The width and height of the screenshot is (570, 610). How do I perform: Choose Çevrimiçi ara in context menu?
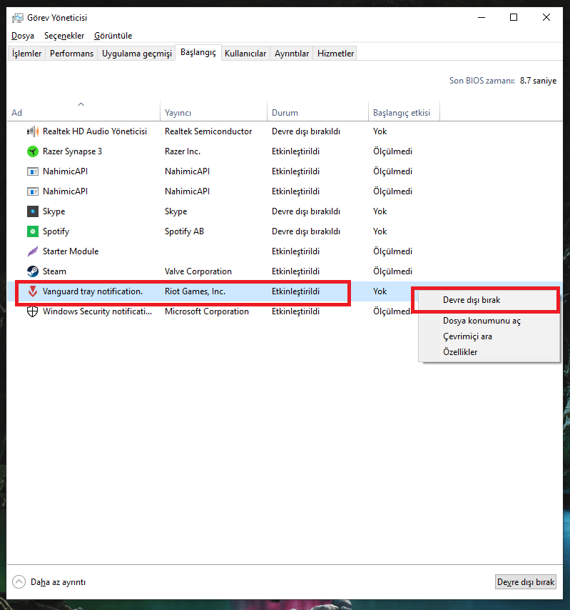point(489,336)
